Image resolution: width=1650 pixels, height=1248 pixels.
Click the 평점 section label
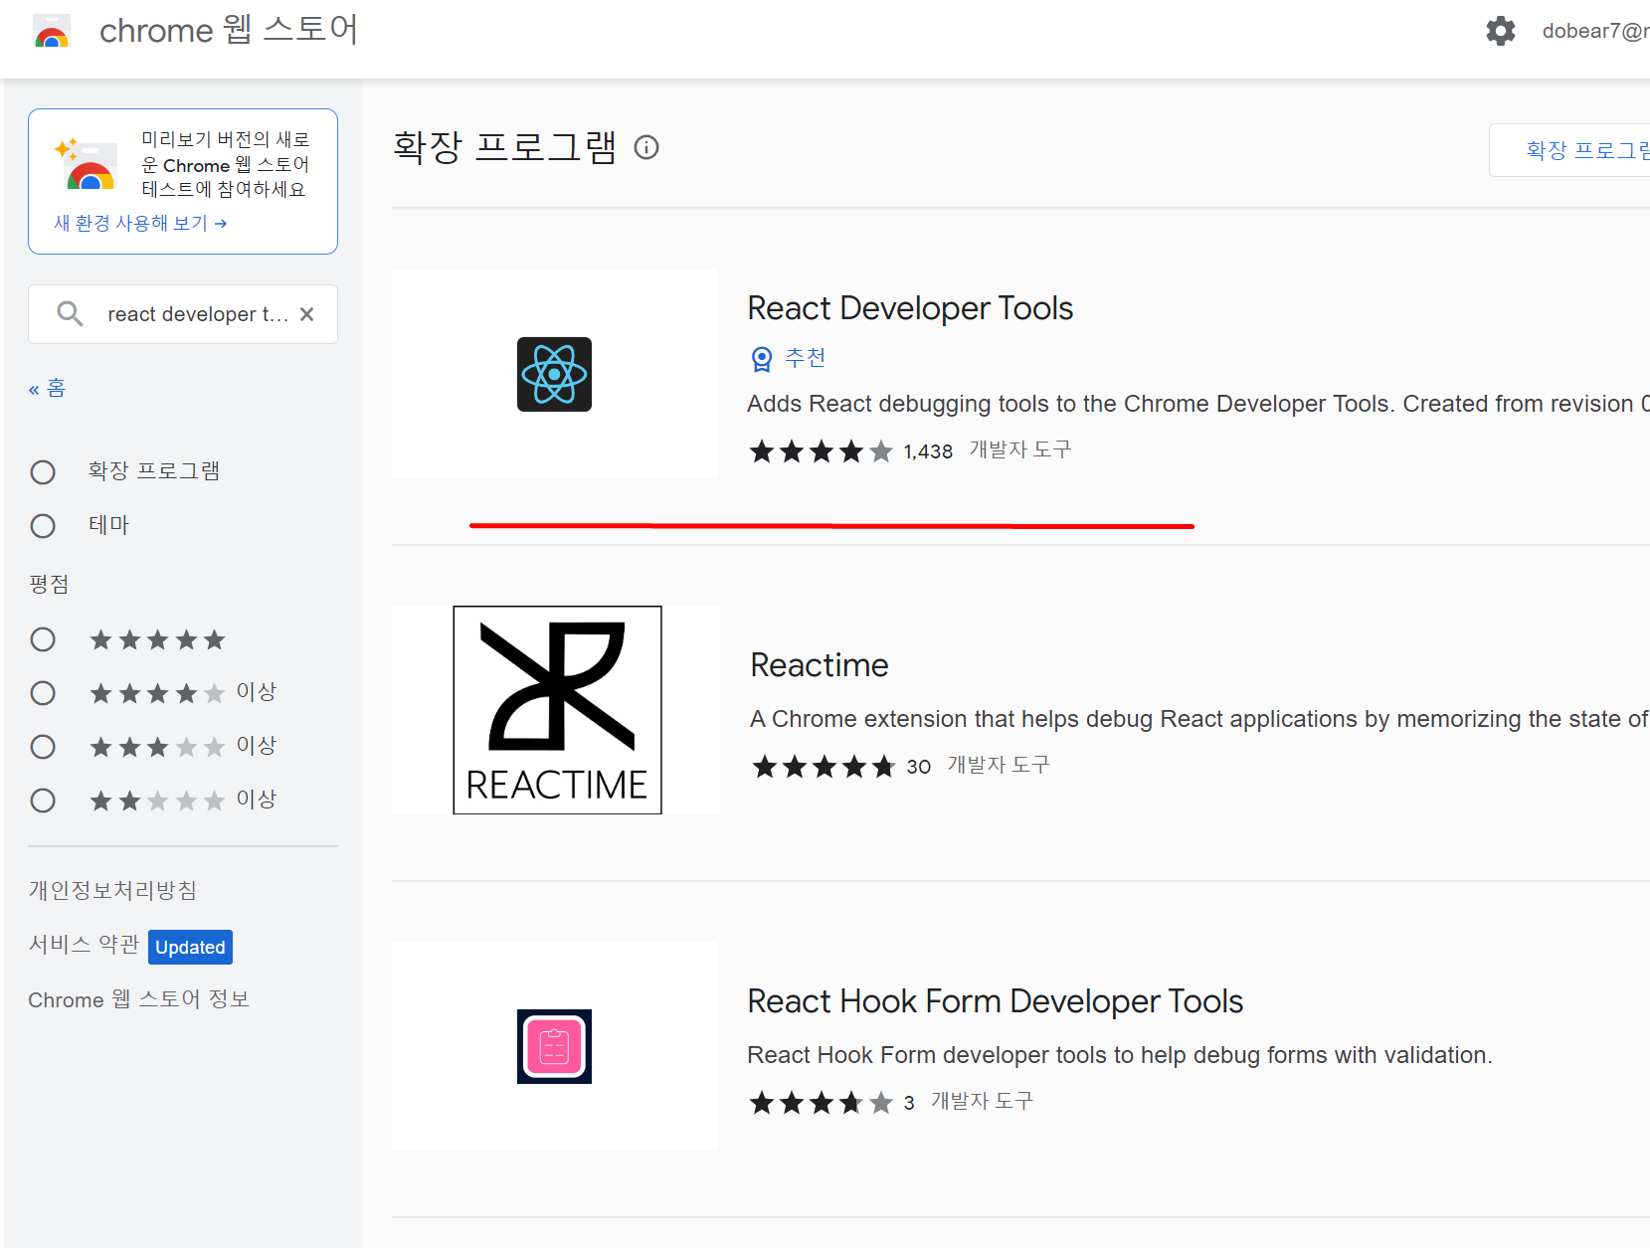pos(49,584)
